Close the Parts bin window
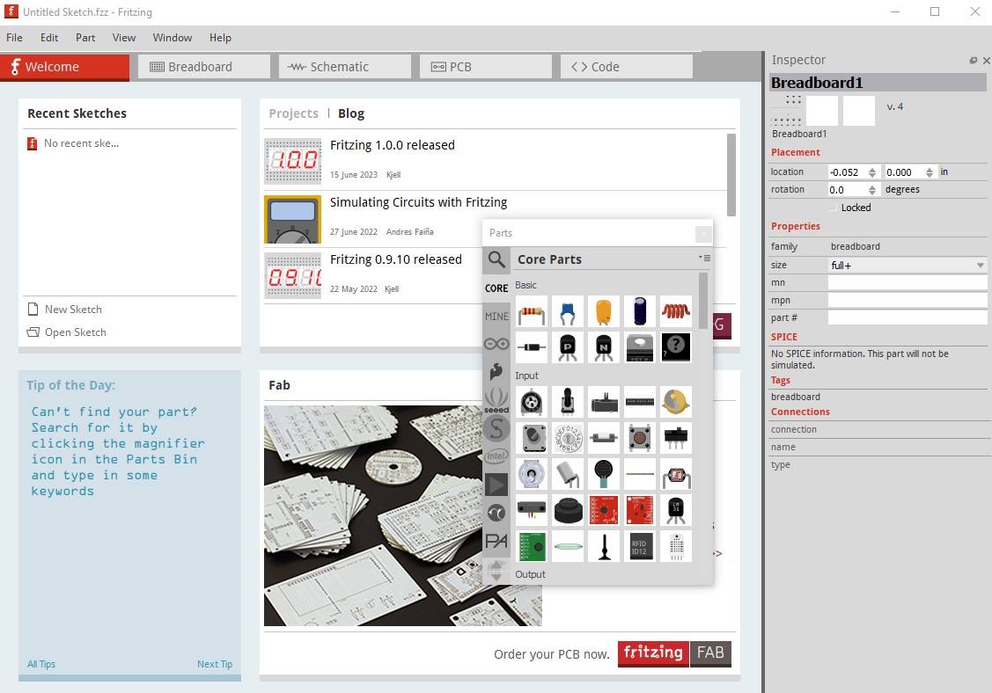This screenshot has height=693, width=992. click(703, 234)
